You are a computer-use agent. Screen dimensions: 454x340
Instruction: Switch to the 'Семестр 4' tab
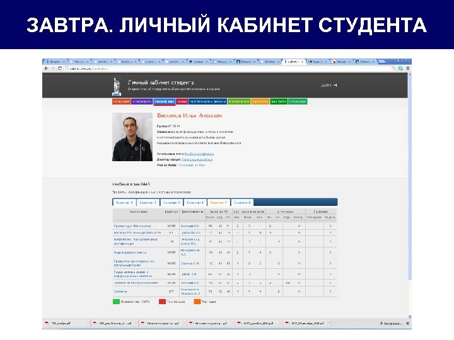(195, 202)
